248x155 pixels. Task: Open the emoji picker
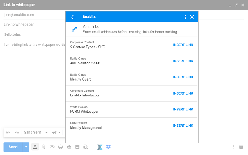60,147
